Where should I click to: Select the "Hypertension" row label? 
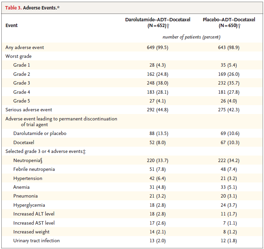pyautogui.click(x=28, y=178)
